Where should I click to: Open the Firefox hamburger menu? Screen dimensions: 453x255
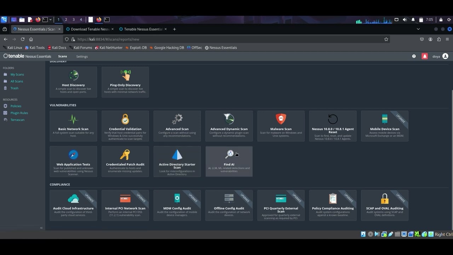pyautogui.click(x=447, y=39)
